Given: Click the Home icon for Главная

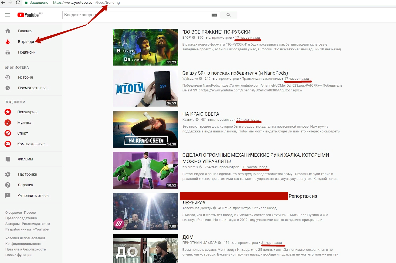Looking at the screenshot, I should click(x=8, y=31).
